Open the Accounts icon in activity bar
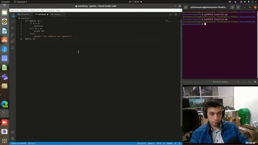Screen dimensions: 258x145 12,132
